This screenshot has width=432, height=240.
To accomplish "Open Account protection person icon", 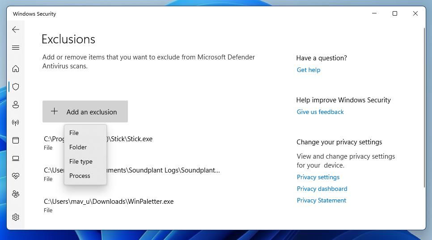I will pos(16,105).
